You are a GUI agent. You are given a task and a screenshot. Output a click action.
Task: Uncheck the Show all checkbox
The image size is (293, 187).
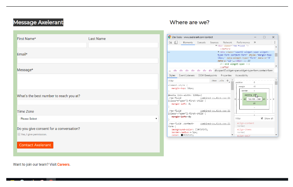point(262,118)
